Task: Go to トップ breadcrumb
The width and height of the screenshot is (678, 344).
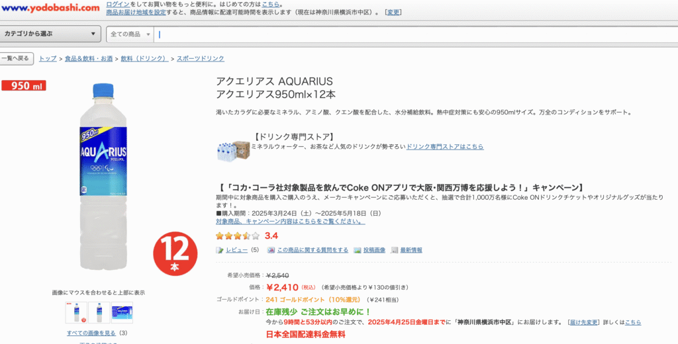Action: tap(48, 58)
